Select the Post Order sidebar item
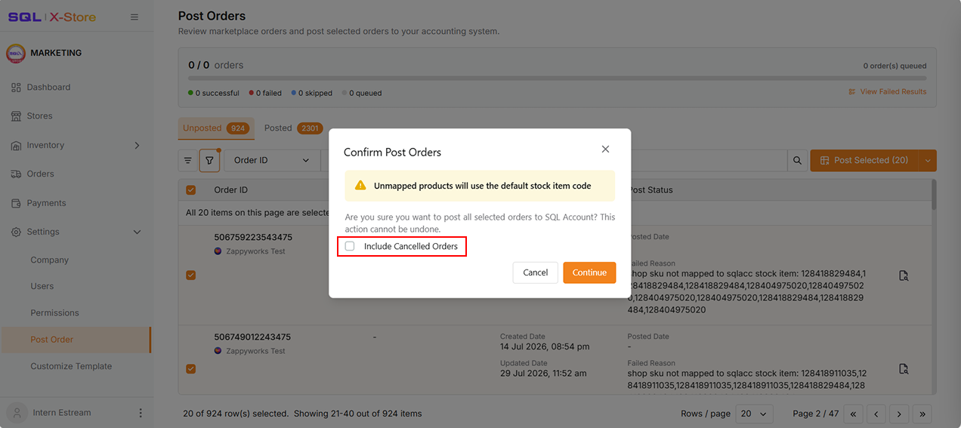961x428 pixels. click(x=76, y=340)
